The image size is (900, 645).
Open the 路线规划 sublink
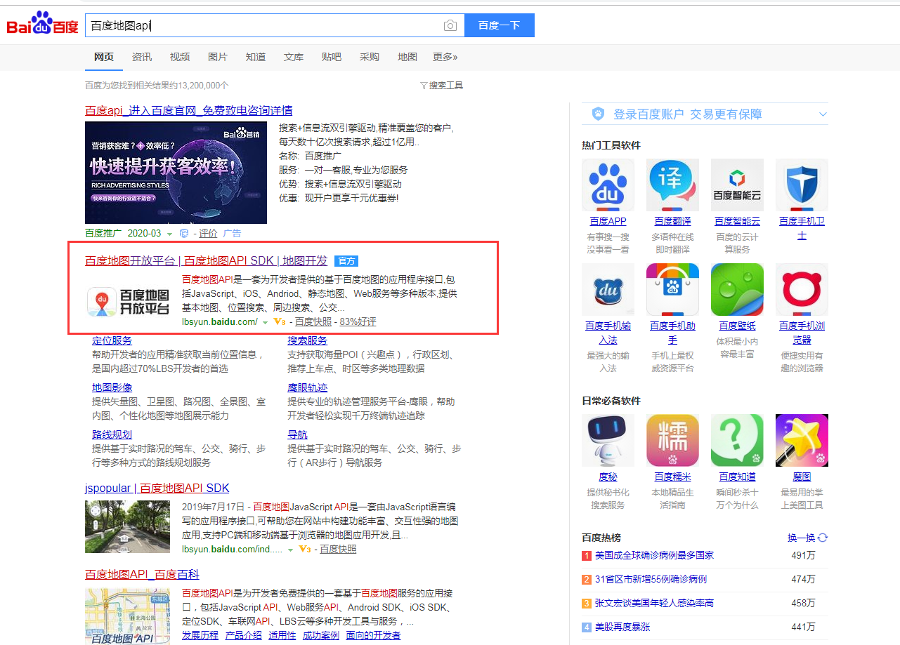(x=112, y=435)
